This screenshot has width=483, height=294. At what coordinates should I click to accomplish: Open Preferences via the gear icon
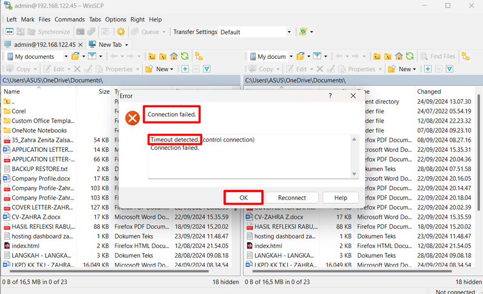coord(121,32)
